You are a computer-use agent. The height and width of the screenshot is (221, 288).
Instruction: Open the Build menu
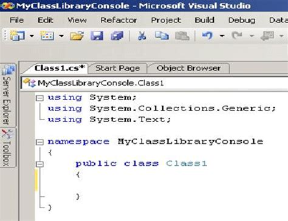(204, 20)
